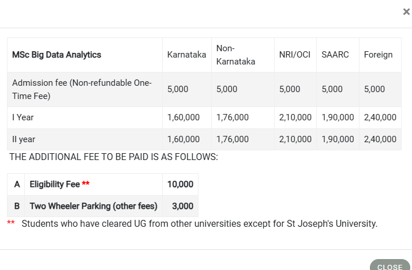Click the SAARC column header

(x=335, y=55)
